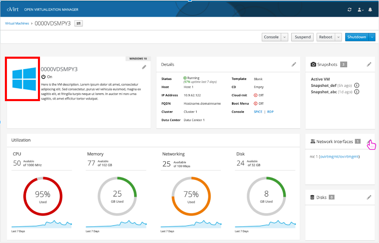
Task: Click the notifications bell icon
Action: pos(370,9)
